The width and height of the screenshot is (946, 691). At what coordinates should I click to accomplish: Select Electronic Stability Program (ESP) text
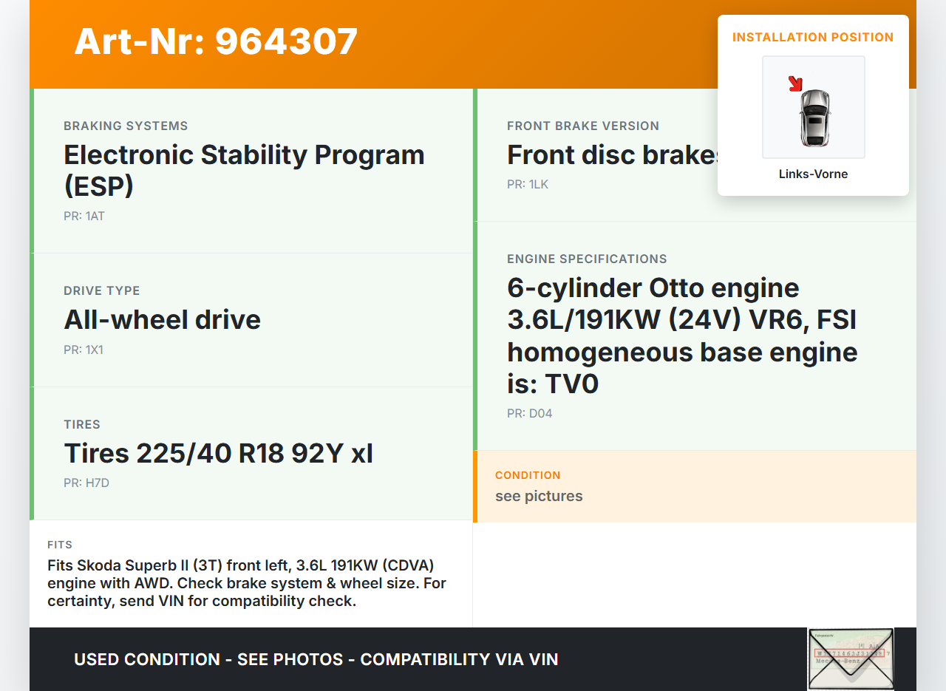(x=244, y=171)
